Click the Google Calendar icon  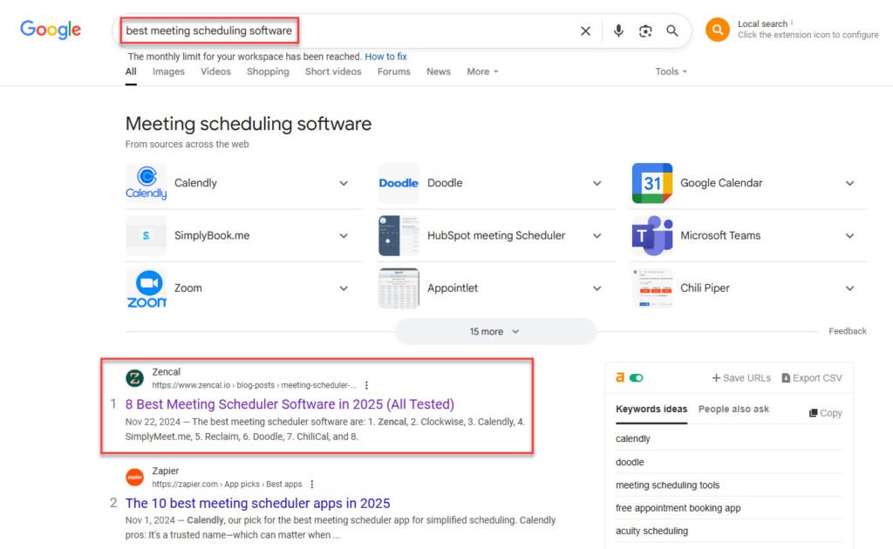[x=652, y=183]
